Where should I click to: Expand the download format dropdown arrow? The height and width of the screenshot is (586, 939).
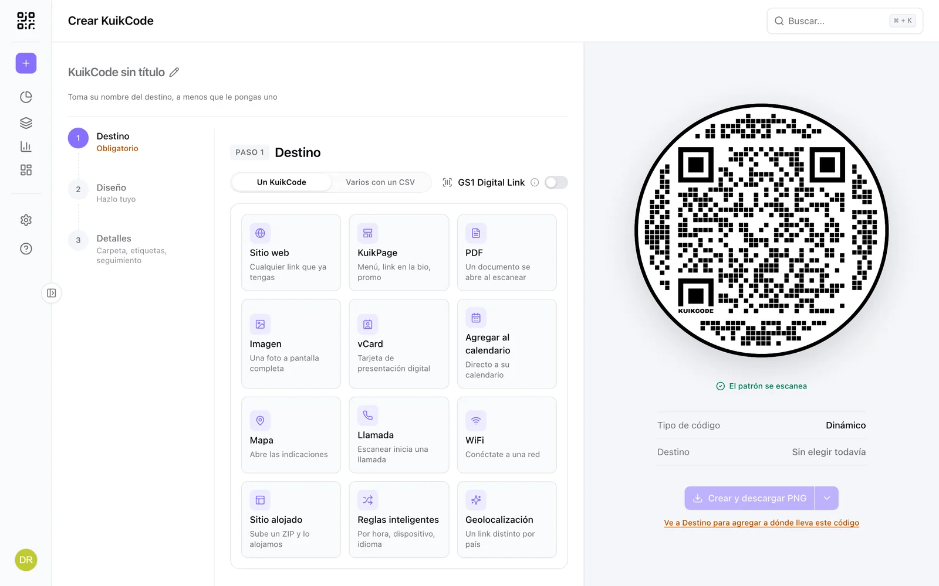click(826, 498)
